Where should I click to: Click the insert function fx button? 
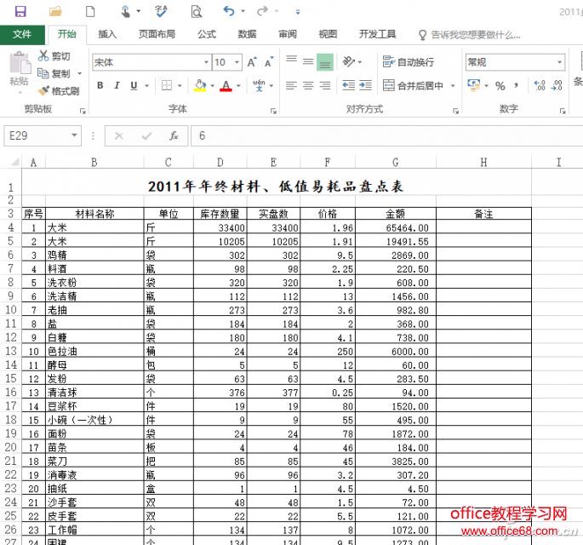(174, 135)
